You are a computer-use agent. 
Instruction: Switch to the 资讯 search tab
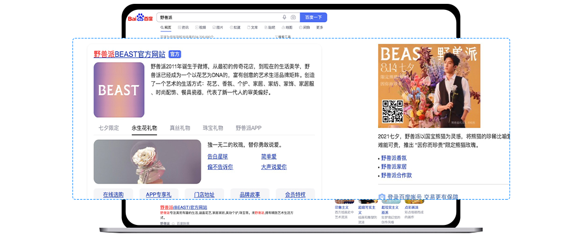(182, 27)
